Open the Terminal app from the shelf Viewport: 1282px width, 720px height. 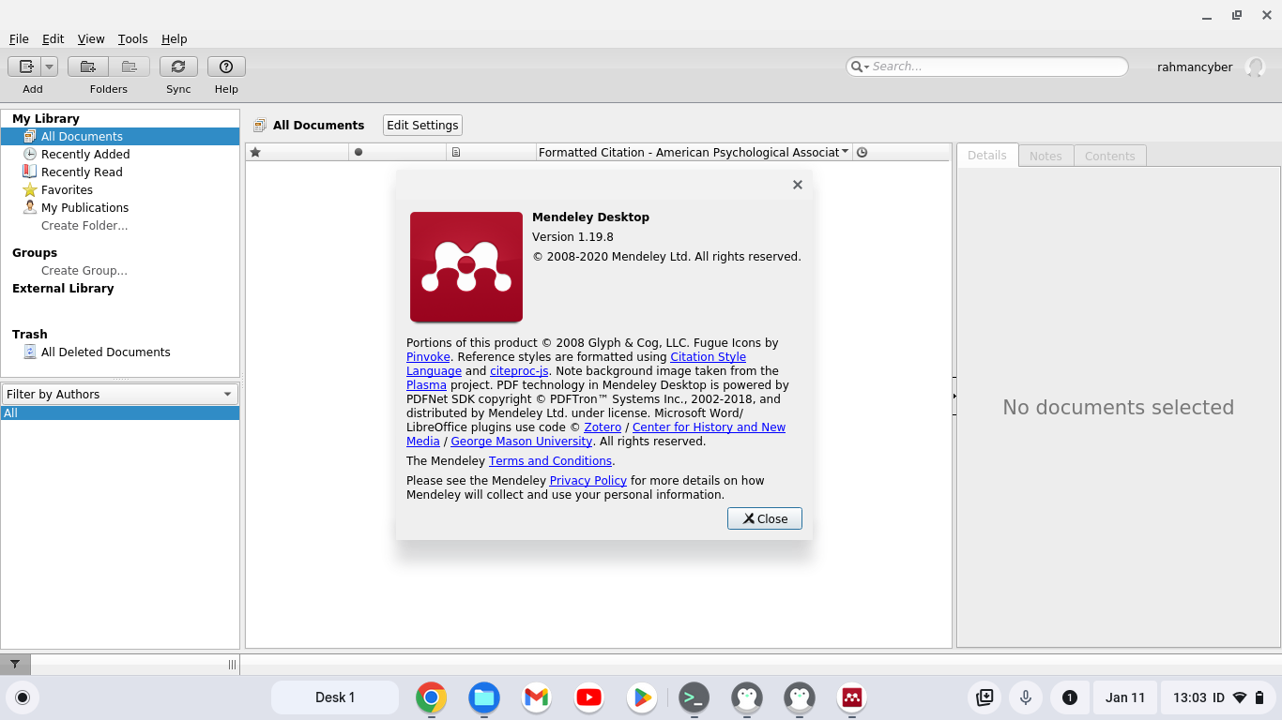(x=694, y=697)
